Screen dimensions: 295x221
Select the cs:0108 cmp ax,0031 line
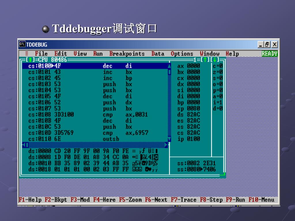point(95,115)
